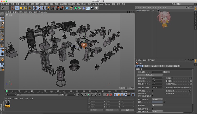Toggle the Z axis lock
Screen dimensions: 197x114
pyautogui.click(x=44, y=8)
